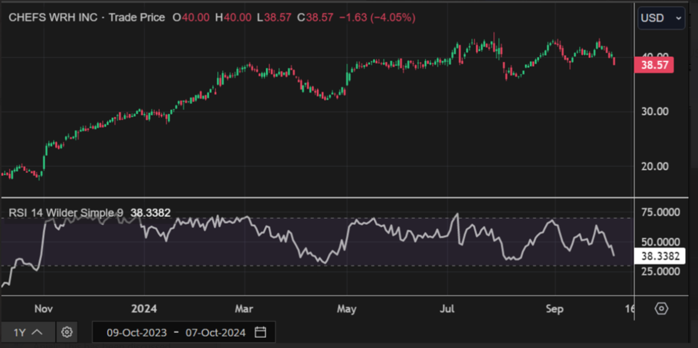This screenshot has height=348, width=698.
Task: Click the 2024 label on the time axis
Action: click(144, 309)
